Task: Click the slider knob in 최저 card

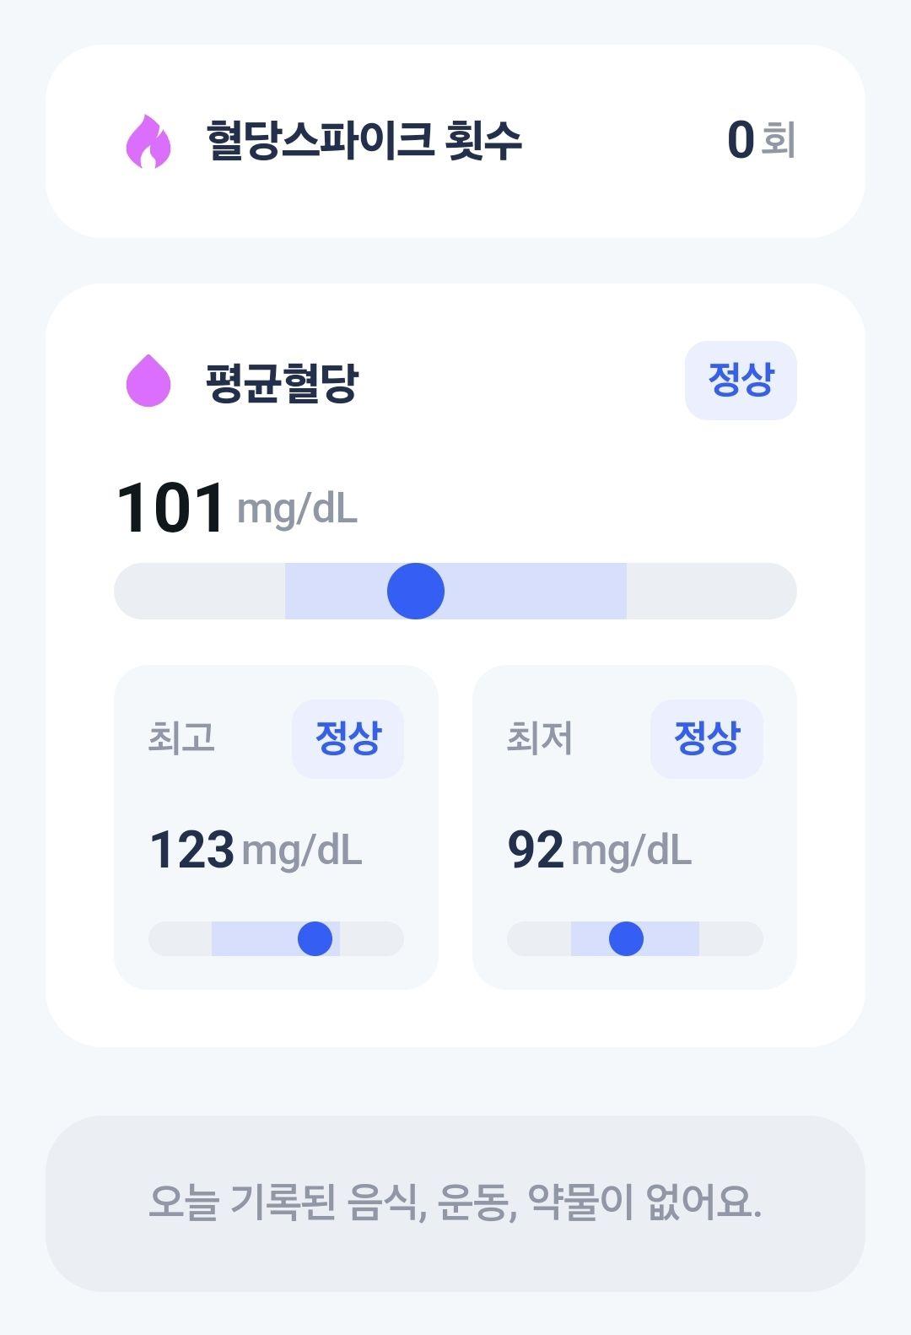Action: tap(626, 938)
